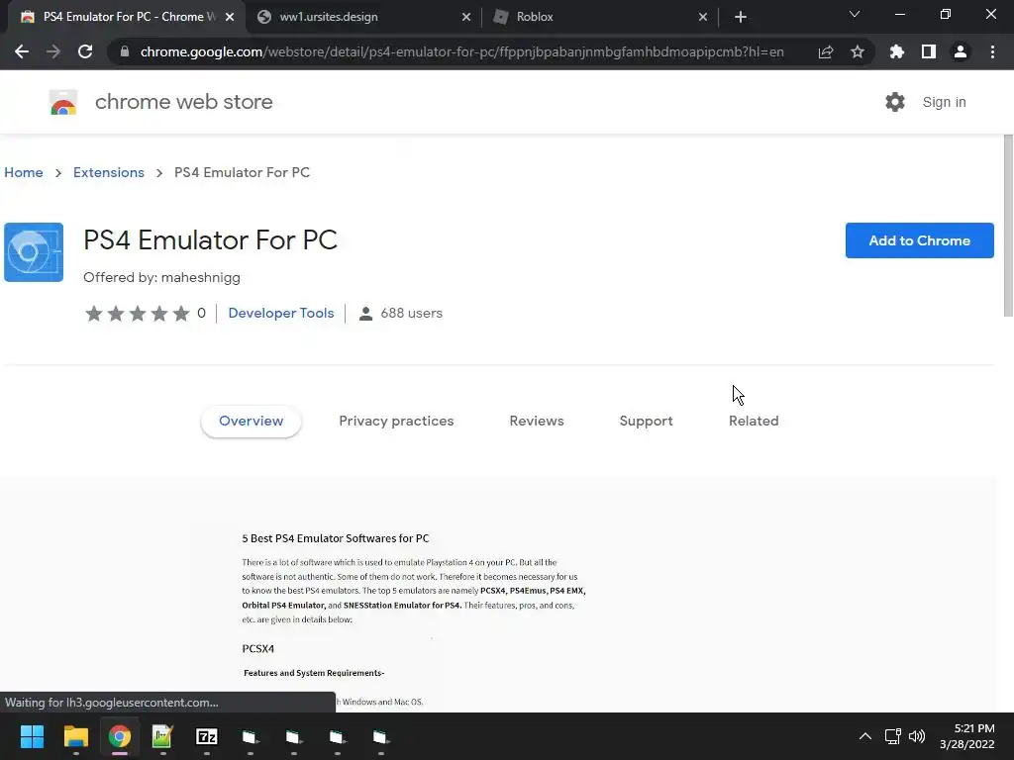Click Add to Chrome button
Viewport: 1014px width, 760px height.
(x=919, y=240)
